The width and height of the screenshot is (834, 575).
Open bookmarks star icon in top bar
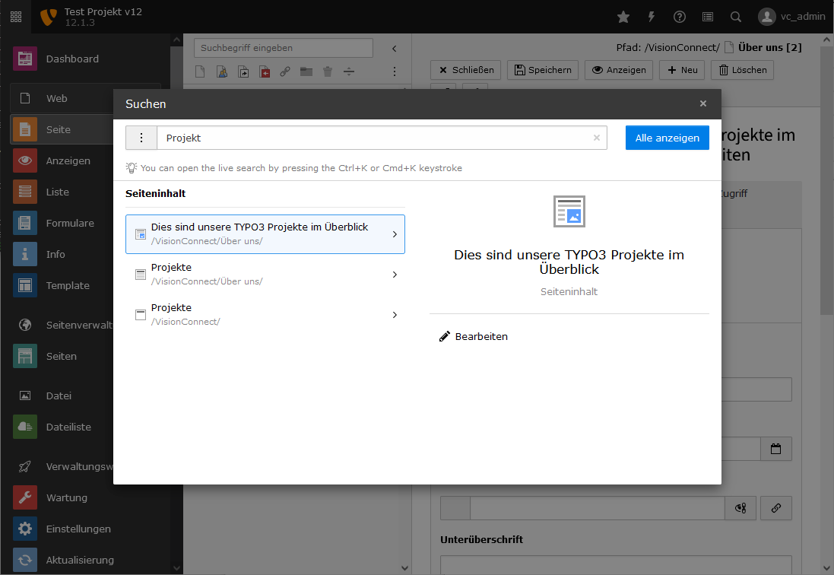pos(623,17)
